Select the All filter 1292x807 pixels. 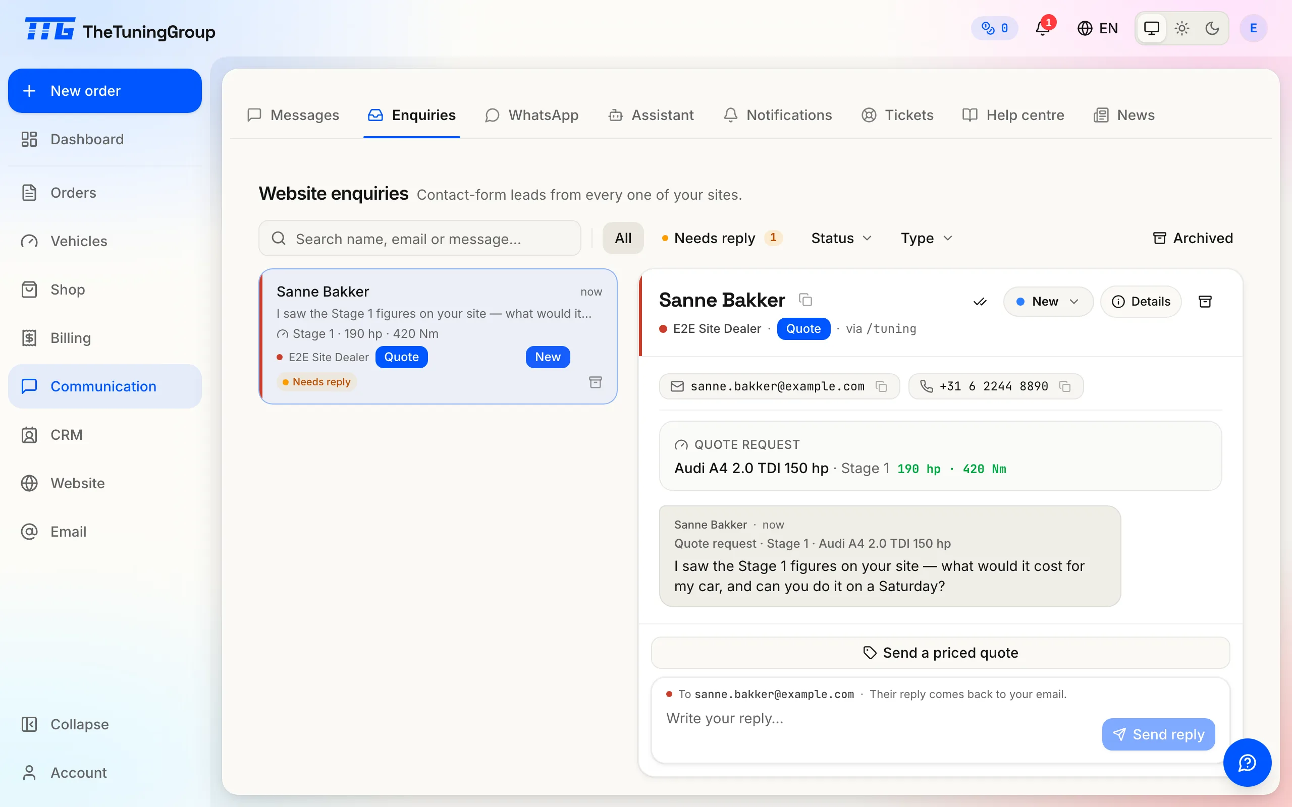(623, 238)
